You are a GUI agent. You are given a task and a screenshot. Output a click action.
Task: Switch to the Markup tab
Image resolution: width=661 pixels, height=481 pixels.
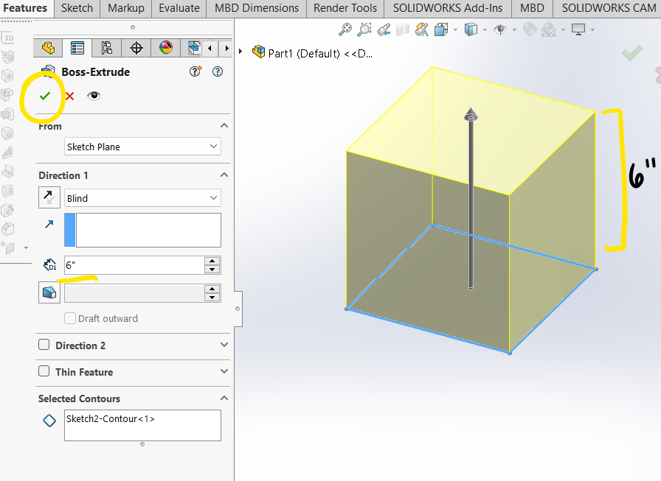(x=126, y=8)
